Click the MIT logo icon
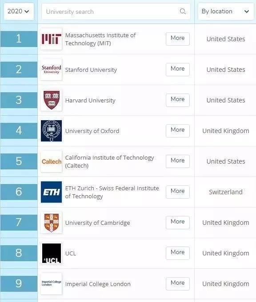The height and width of the screenshot is (302, 256). click(x=52, y=39)
